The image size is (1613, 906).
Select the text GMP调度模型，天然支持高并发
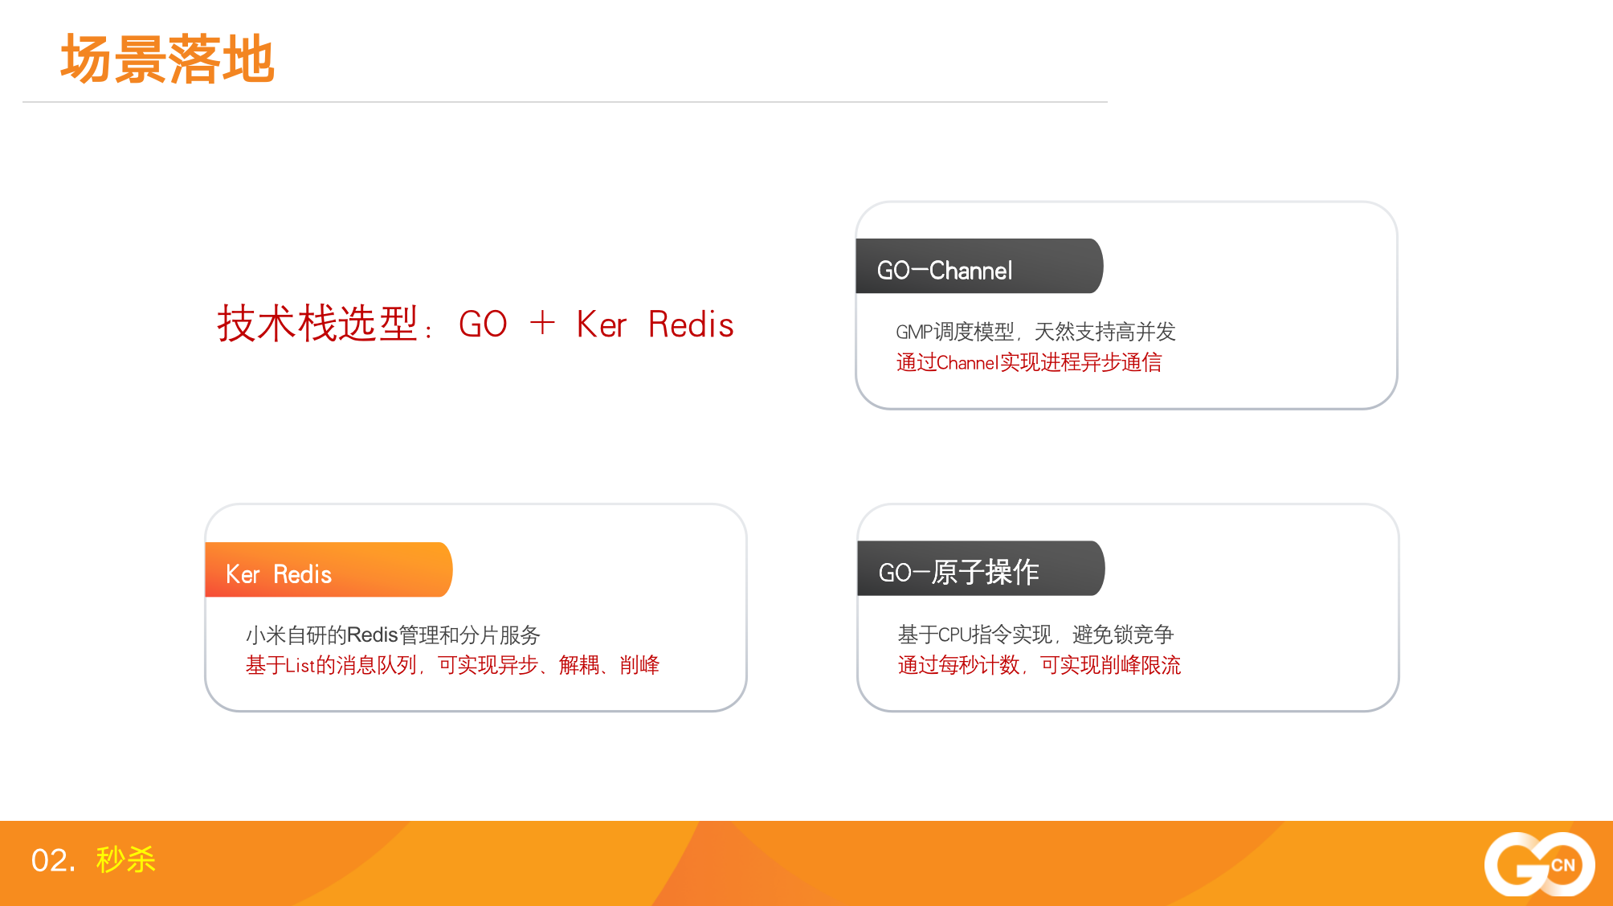tap(1035, 332)
